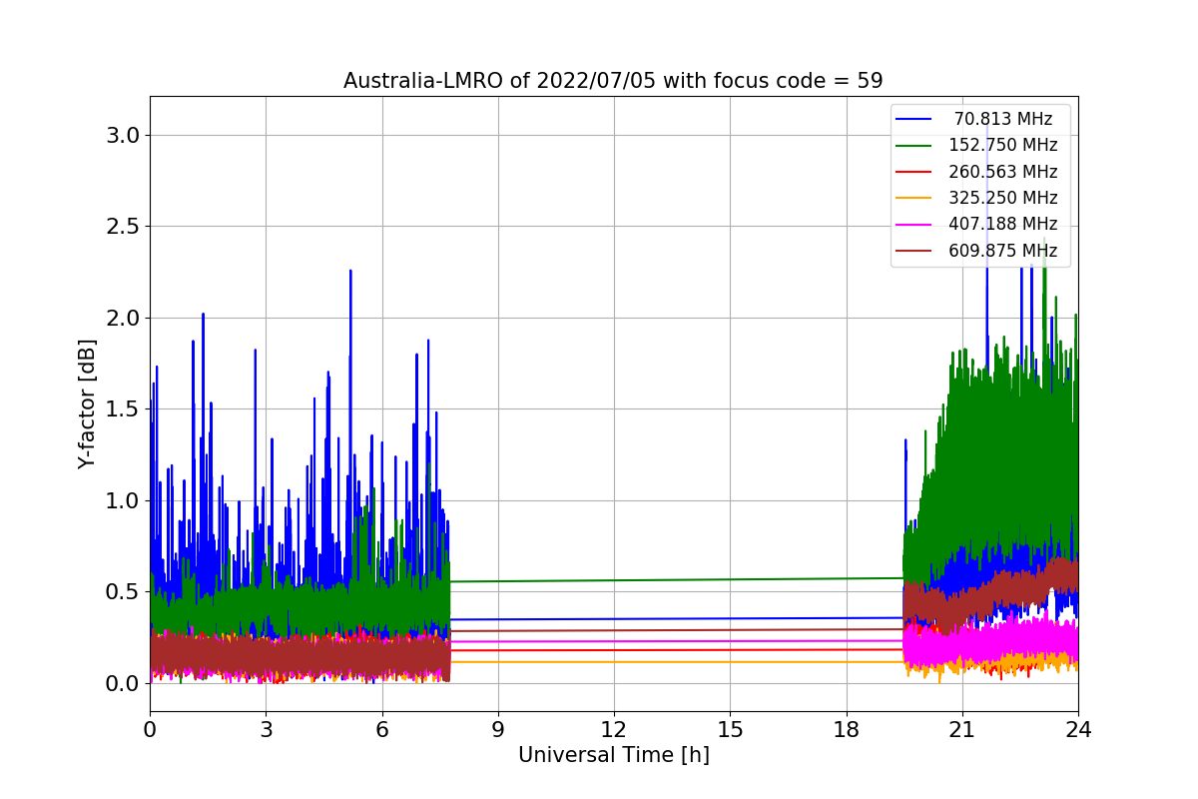Click the 24 tick on the time axis

1078,730
